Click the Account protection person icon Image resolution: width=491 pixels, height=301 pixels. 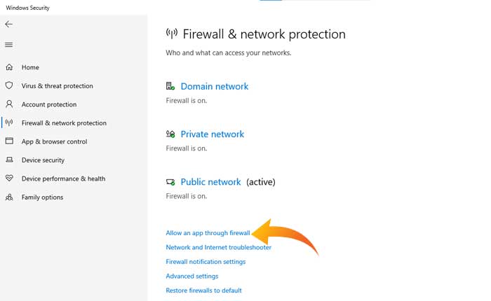(9, 104)
